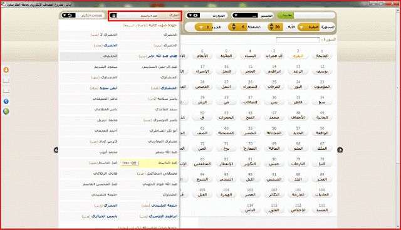Pick reciter فارس عباد
Image resolution: width=401 pixels, height=230 pixels.
88,142
